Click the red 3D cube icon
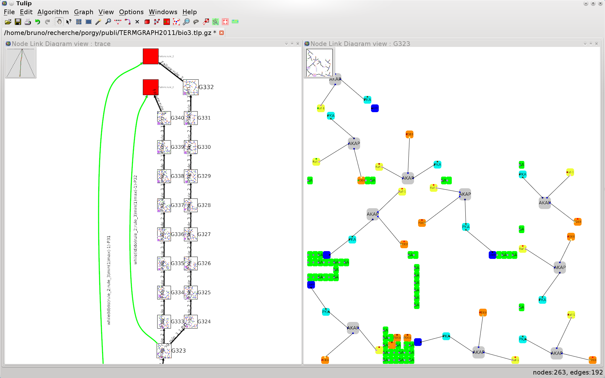 (x=147, y=22)
